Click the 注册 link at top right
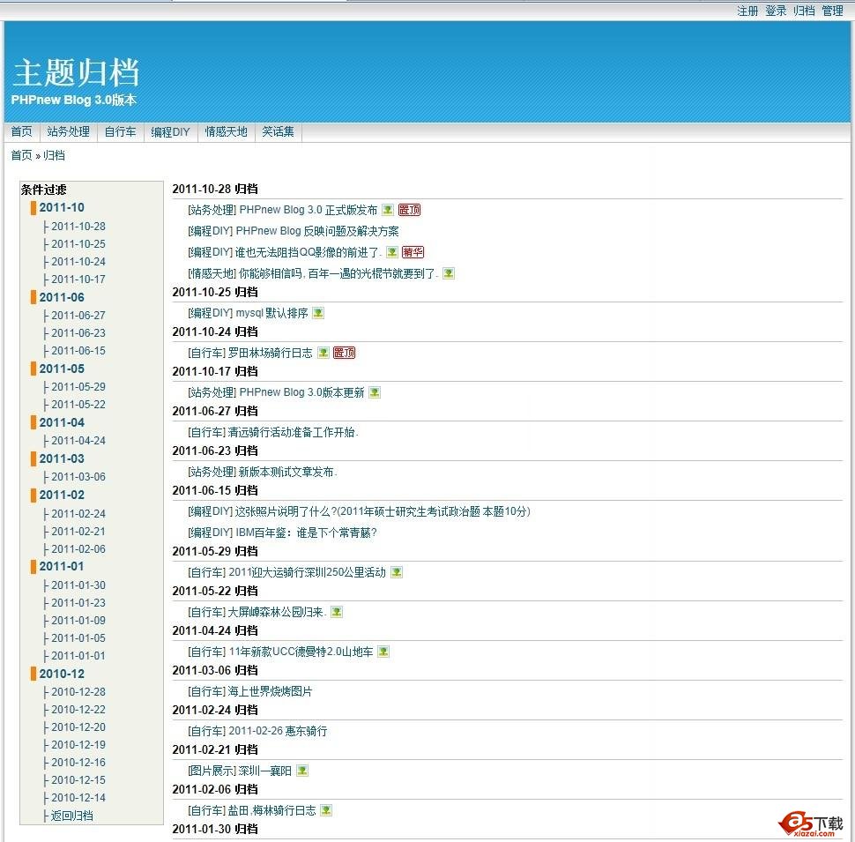Viewport: 855px width, 842px height. 747,11
